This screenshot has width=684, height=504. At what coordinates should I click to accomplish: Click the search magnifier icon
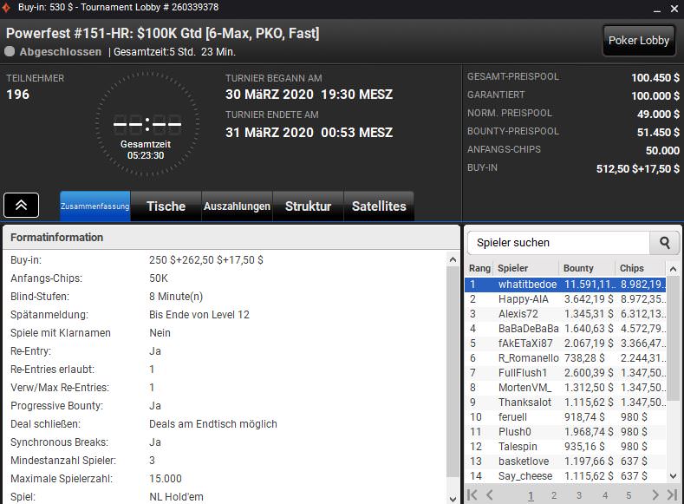click(x=665, y=243)
